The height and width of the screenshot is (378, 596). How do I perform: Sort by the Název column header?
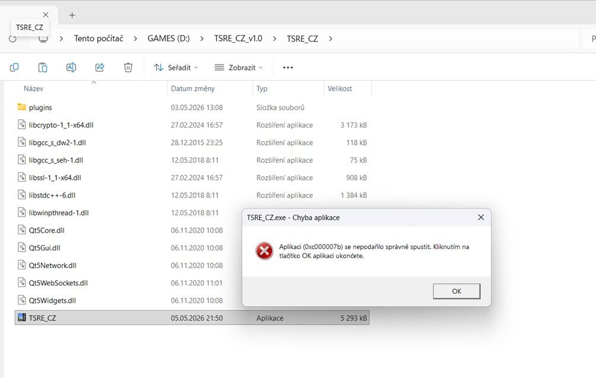point(33,88)
